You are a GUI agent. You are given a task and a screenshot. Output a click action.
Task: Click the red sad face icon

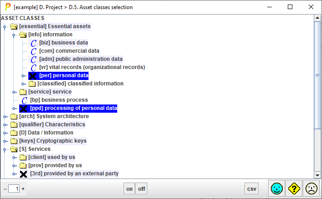(x=311, y=189)
